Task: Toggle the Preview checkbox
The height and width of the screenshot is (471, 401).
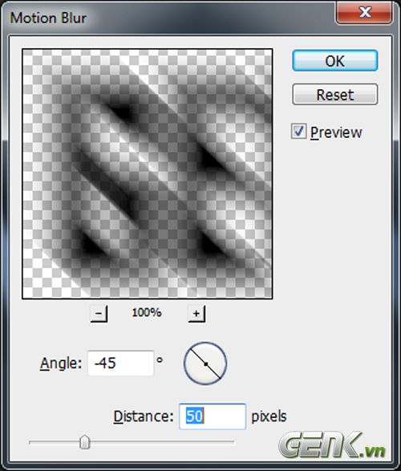Action: coord(298,132)
